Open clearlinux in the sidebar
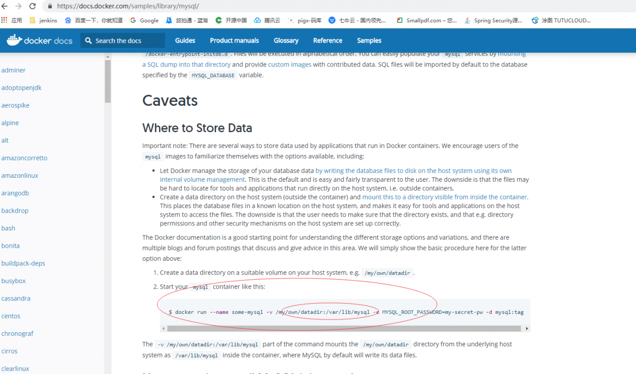Screen dimensions: 636x374 15,369
